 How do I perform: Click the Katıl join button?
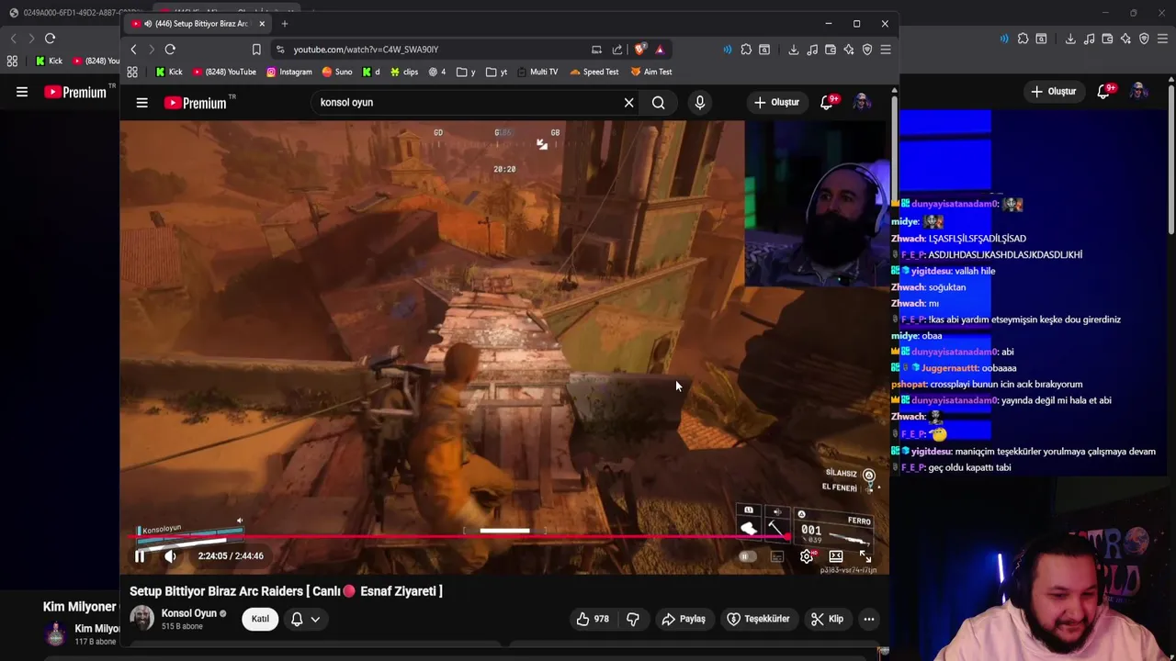[260, 619]
